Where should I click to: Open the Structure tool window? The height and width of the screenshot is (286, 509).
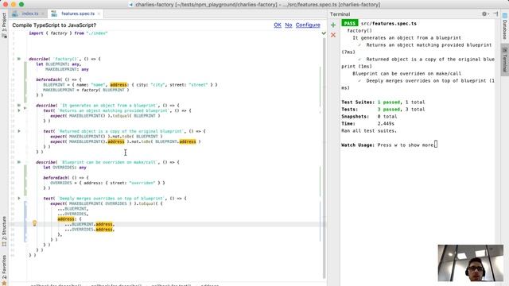tap(4, 231)
